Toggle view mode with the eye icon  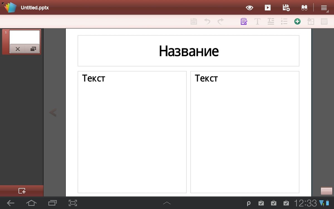pyautogui.click(x=249, y=8)
